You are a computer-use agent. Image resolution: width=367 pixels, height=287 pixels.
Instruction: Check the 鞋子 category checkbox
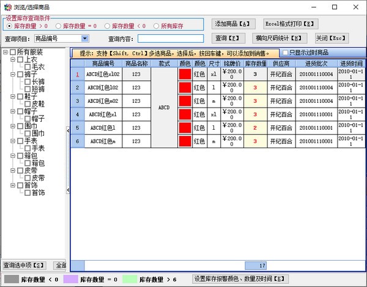coord(20,97)
